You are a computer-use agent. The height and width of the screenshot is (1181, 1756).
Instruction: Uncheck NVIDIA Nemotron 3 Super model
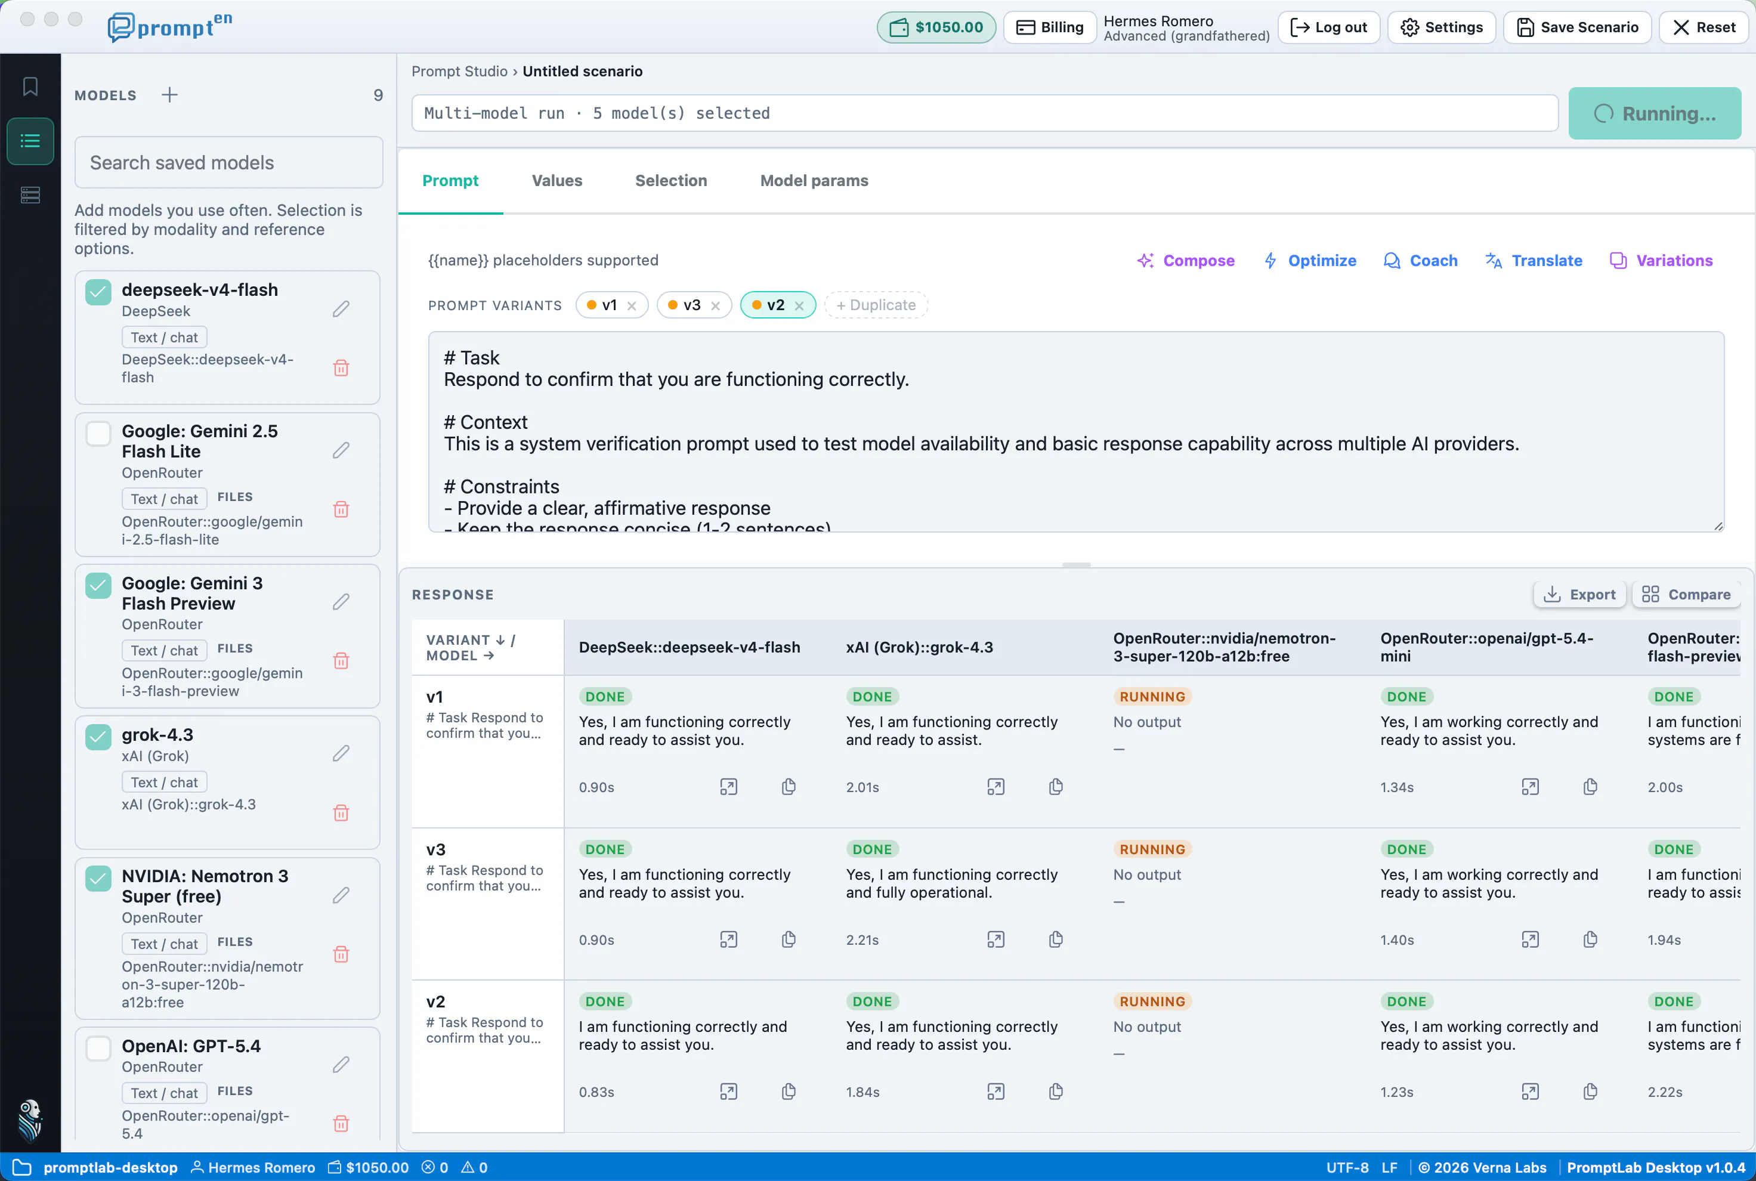98,878
